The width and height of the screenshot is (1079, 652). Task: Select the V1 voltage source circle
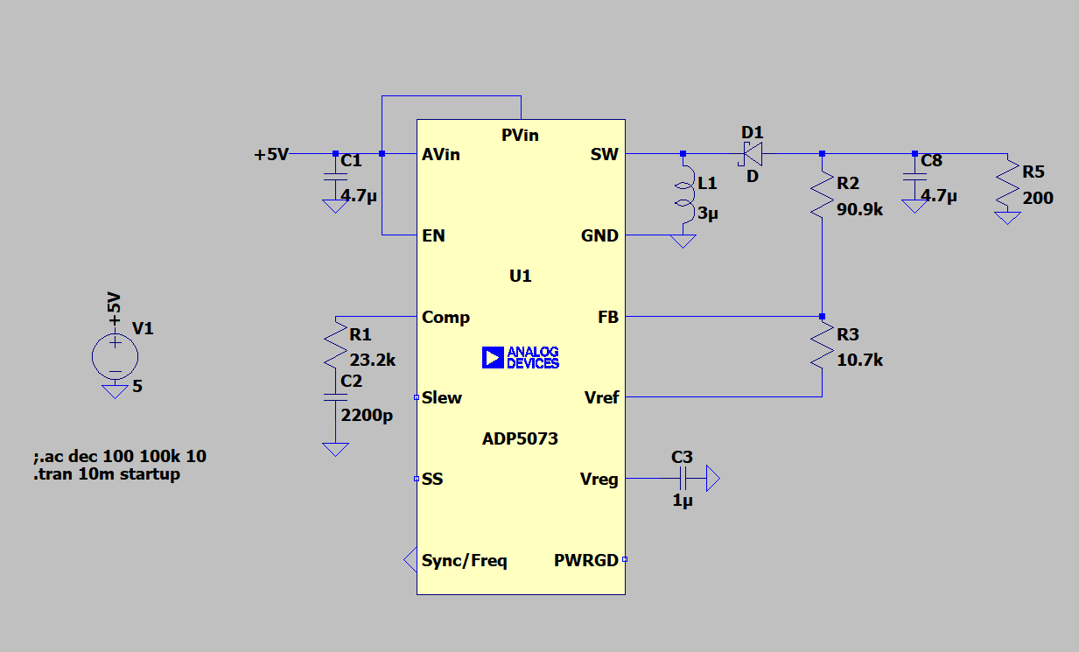pos(115,356)
